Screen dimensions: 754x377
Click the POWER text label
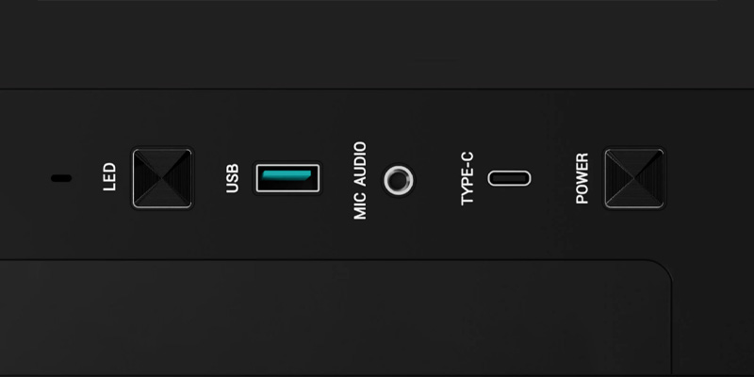tap(582, 178)
